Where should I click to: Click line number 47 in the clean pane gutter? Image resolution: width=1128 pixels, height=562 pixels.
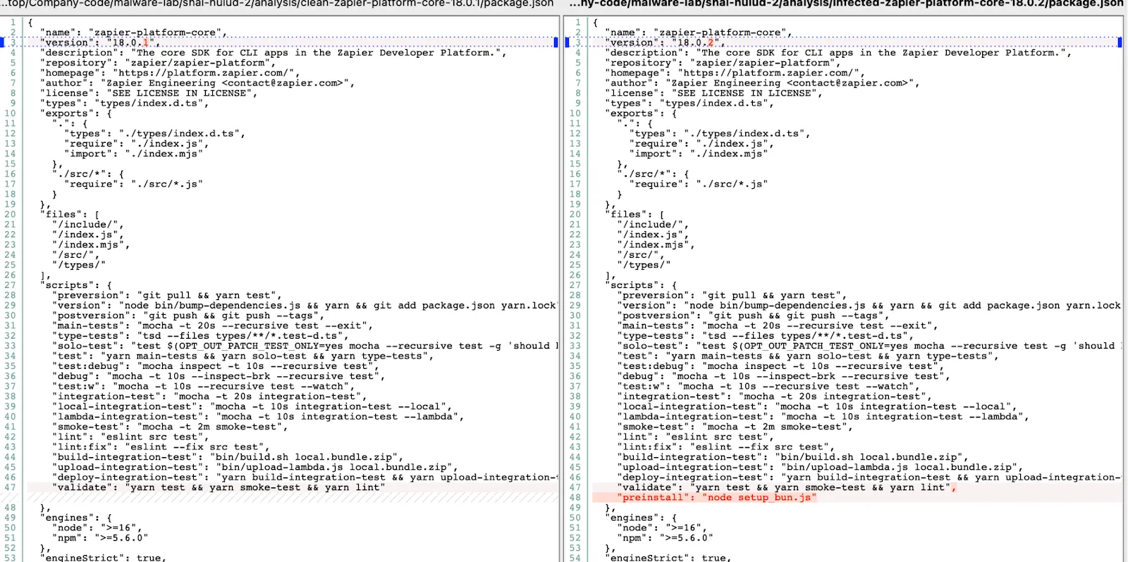point(10,487)
